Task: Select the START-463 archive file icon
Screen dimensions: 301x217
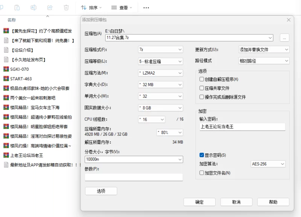Action: tap(6, 79)
